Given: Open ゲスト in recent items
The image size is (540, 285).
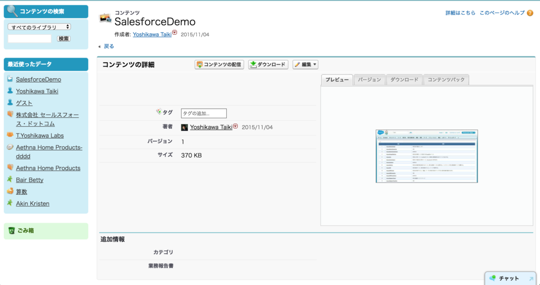Looking at the screenshot, I should [x=24, y=103].
